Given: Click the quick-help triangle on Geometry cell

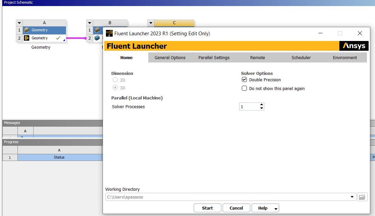Looking at the screenshot, I should coord(64,40).
